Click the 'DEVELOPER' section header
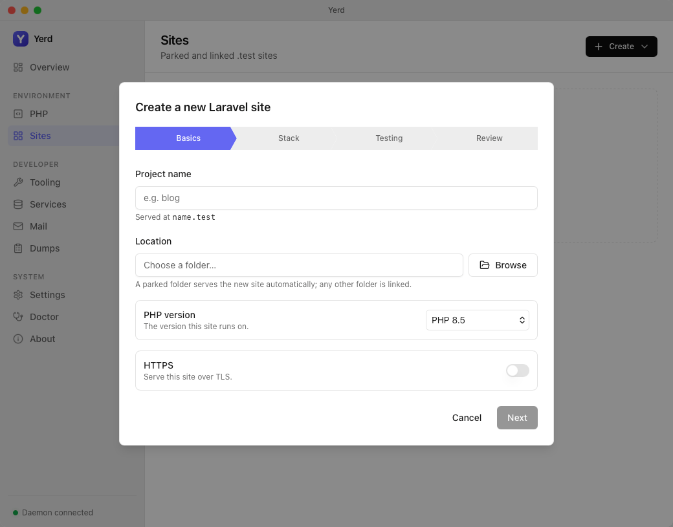The image size is (673, 527). tap(36, 164)
